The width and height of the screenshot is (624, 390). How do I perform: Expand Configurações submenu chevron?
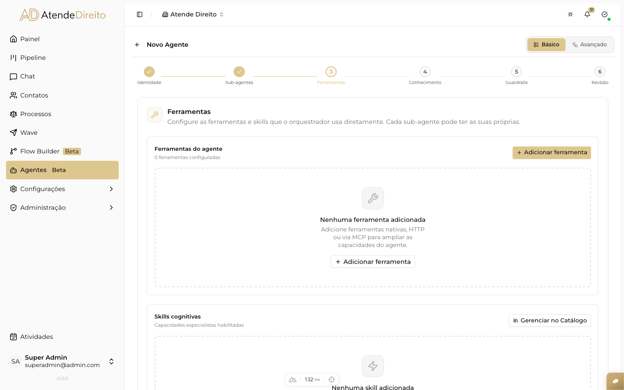coord(111,189)
